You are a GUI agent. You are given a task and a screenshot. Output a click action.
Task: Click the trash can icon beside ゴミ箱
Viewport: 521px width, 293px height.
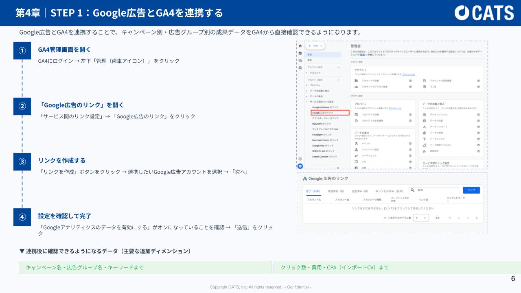pyautogui.click(x=425, y=87)
